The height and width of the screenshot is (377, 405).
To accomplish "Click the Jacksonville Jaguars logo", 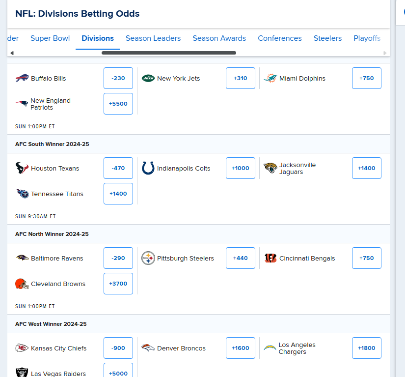I will tap(270, 168).
